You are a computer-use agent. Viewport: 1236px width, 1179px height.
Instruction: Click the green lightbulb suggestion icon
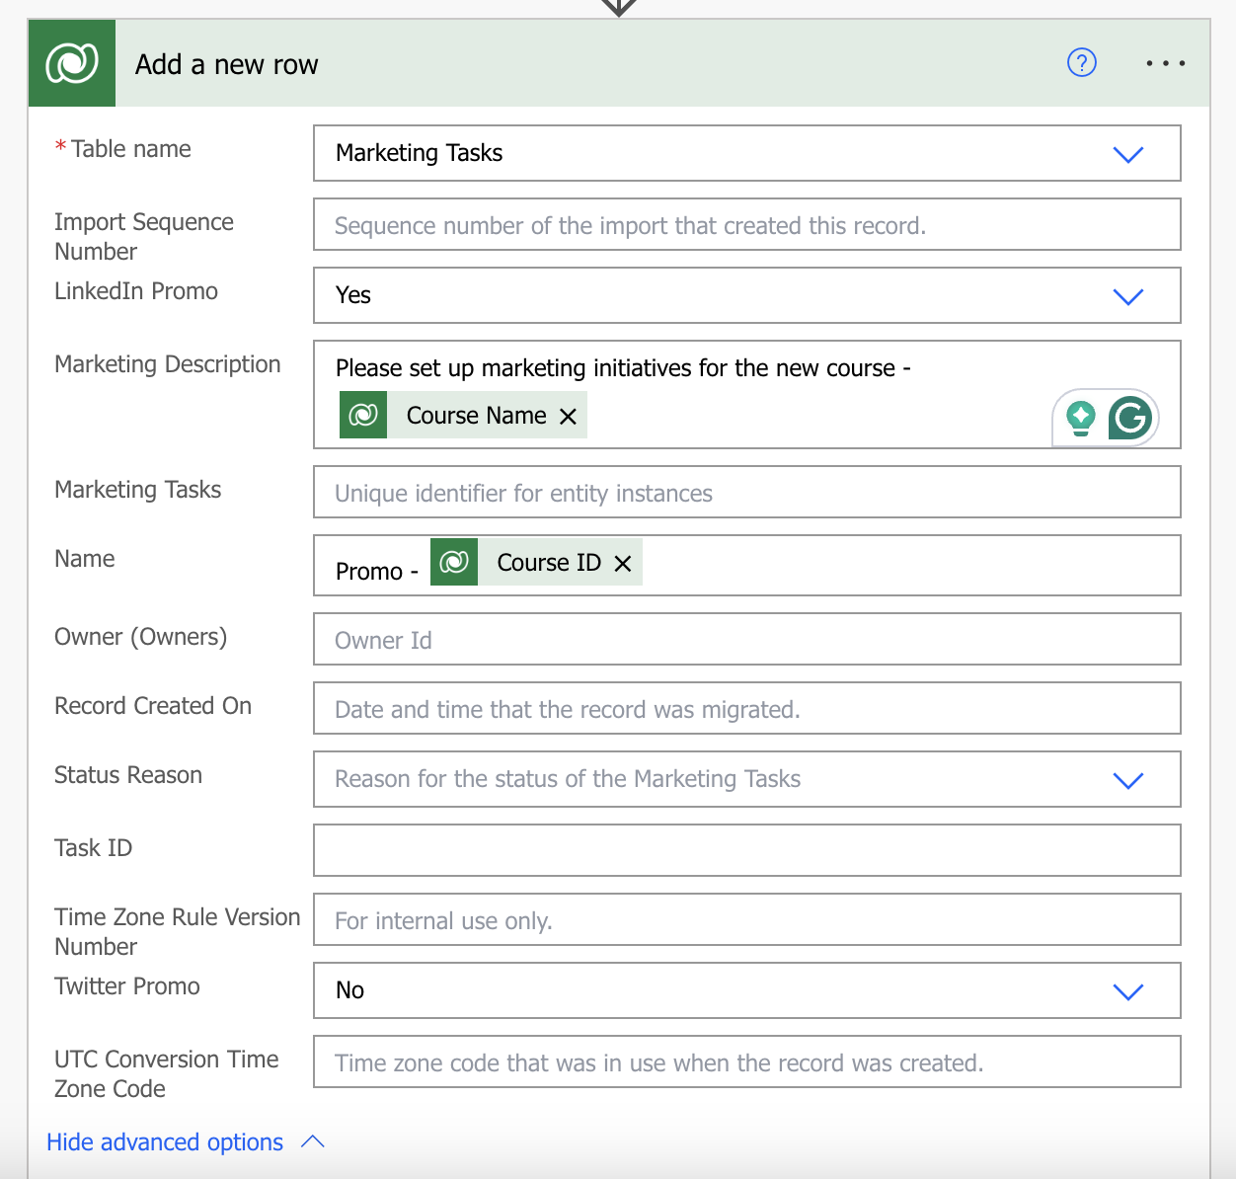(x=1081, y=418)
